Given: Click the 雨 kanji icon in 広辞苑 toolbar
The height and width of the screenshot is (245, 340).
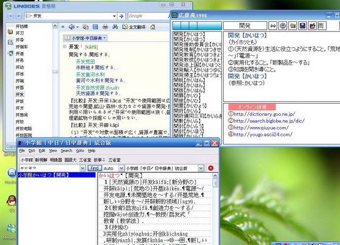Looking at the screenshot, I should (x=322, y=26).
